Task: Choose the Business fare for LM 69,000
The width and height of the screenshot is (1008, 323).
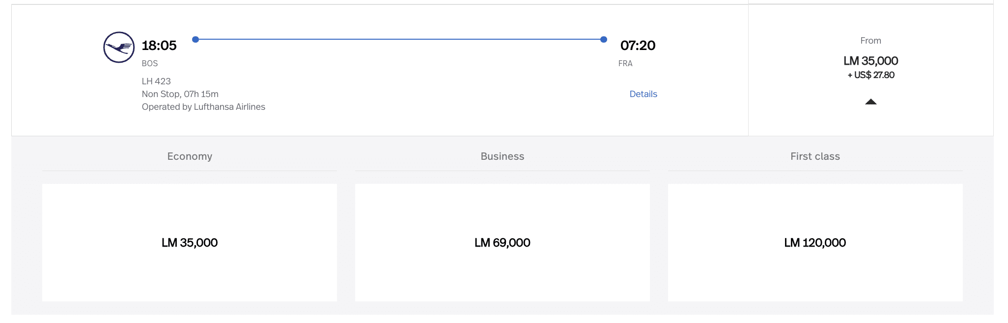Action: [x=502, y=243]
